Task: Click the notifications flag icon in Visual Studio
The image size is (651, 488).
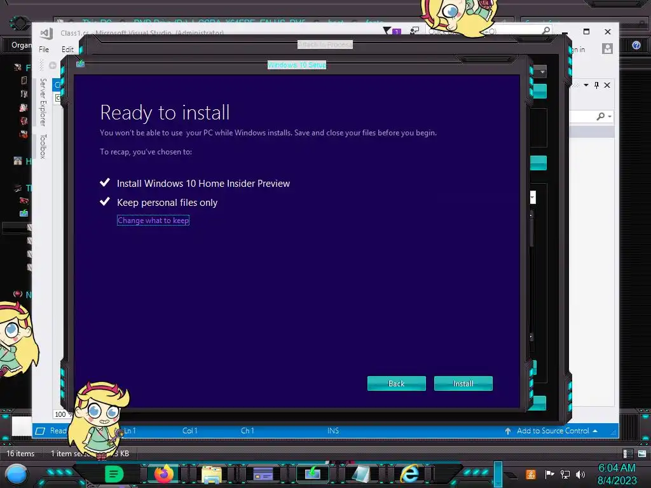Action: point(392,31)
